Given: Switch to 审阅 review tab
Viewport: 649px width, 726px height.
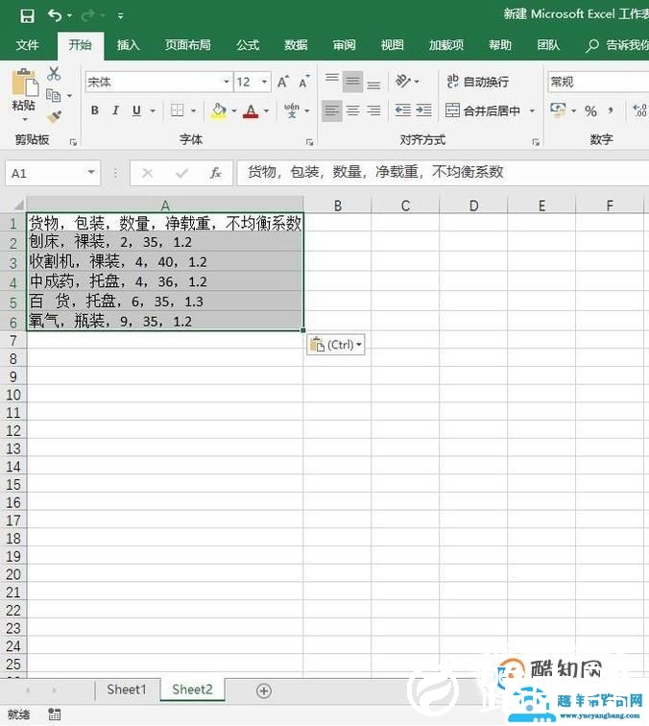Looking at the screenshot, I should pos(344,45).
